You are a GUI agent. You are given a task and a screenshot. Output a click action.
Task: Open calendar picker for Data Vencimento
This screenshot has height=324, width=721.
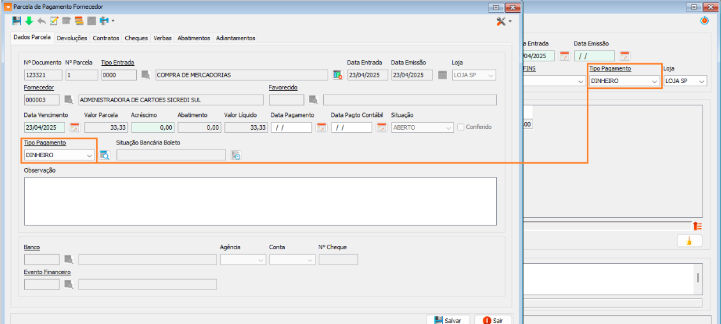[75, 127]
